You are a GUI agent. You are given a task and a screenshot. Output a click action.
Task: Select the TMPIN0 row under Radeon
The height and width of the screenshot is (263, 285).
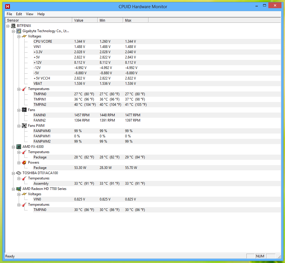[x=157, y=210]
